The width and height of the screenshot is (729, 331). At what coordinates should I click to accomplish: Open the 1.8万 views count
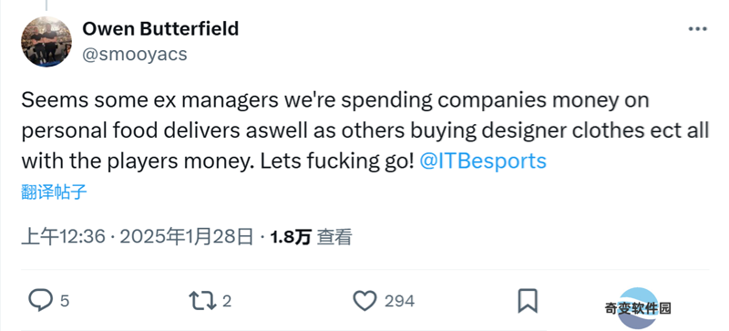(291, 237)
